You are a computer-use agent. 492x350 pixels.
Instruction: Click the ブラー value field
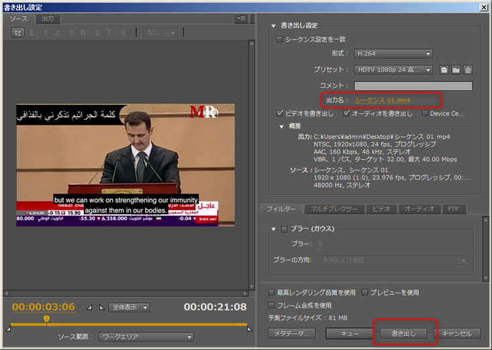(320, 244)
